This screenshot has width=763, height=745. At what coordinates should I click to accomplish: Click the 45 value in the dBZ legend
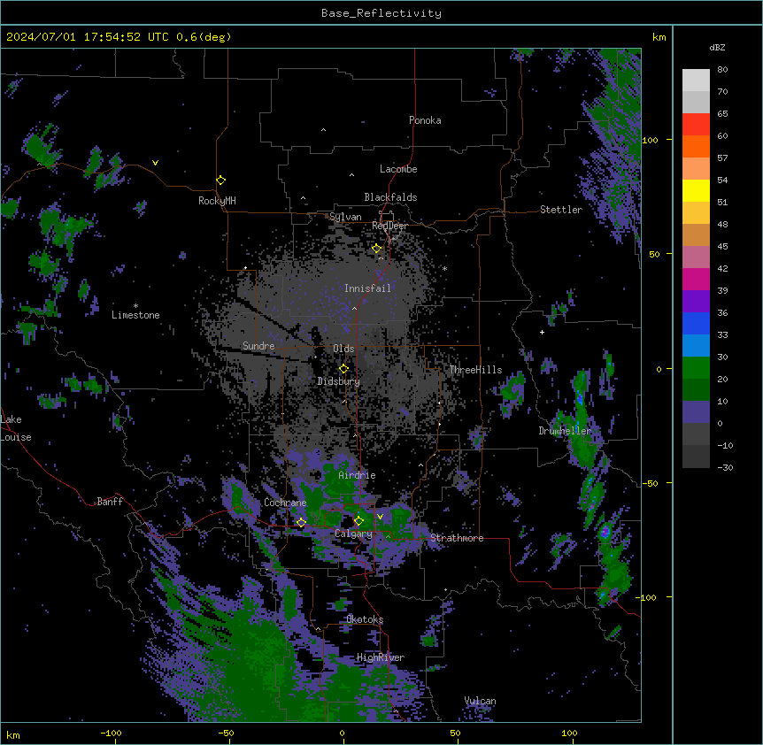click(x=722, y=247)
